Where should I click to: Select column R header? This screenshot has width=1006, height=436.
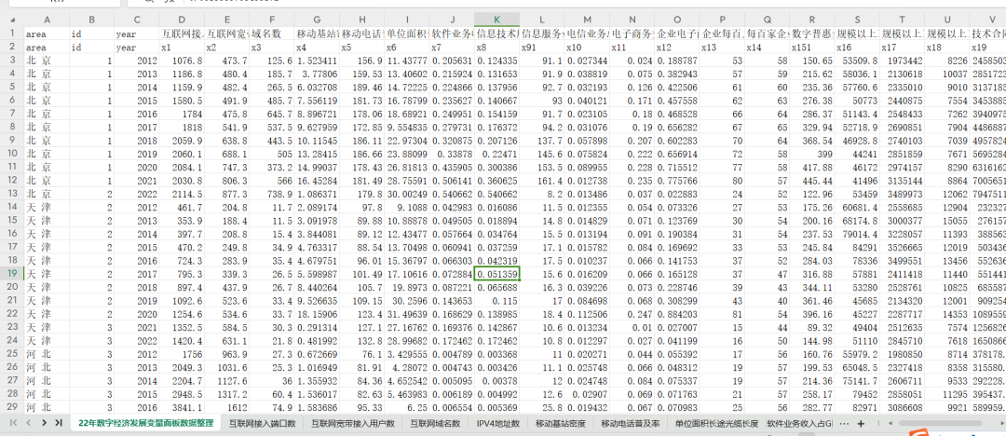pos(812,20)
